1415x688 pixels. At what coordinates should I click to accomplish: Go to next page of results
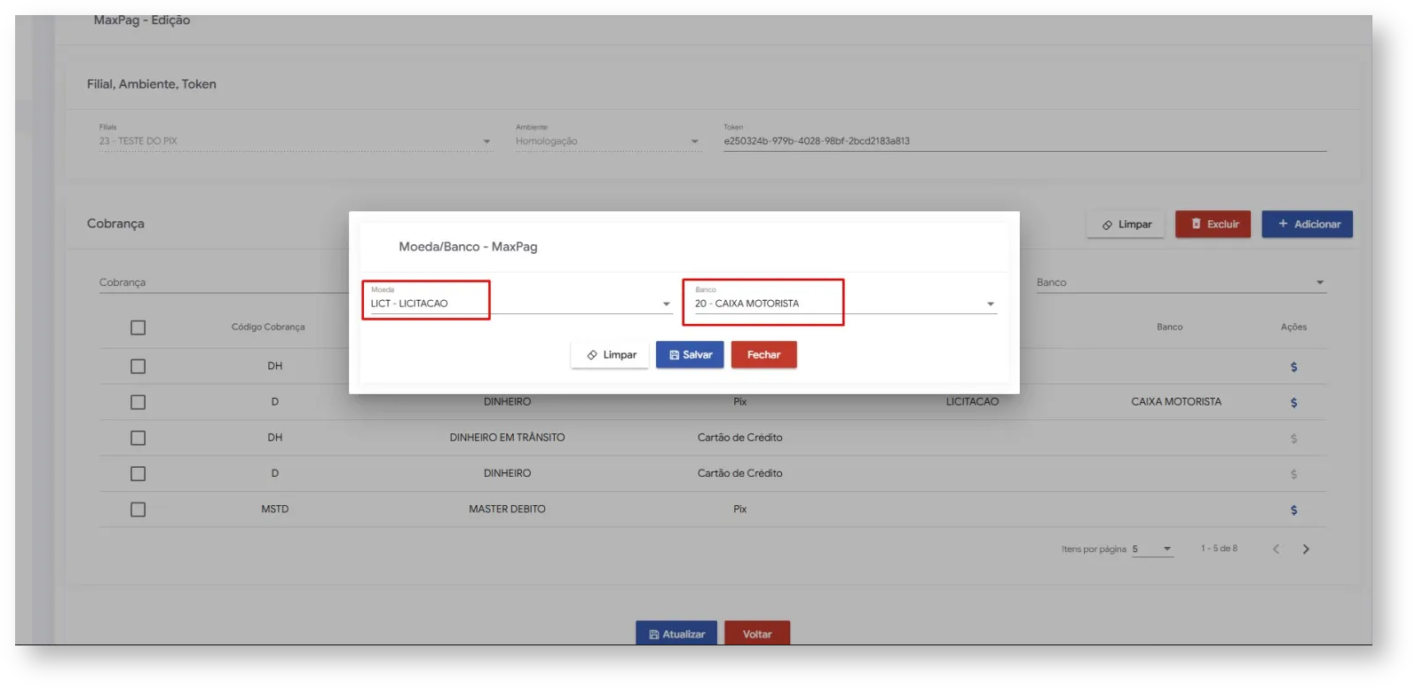point(1305,550)
